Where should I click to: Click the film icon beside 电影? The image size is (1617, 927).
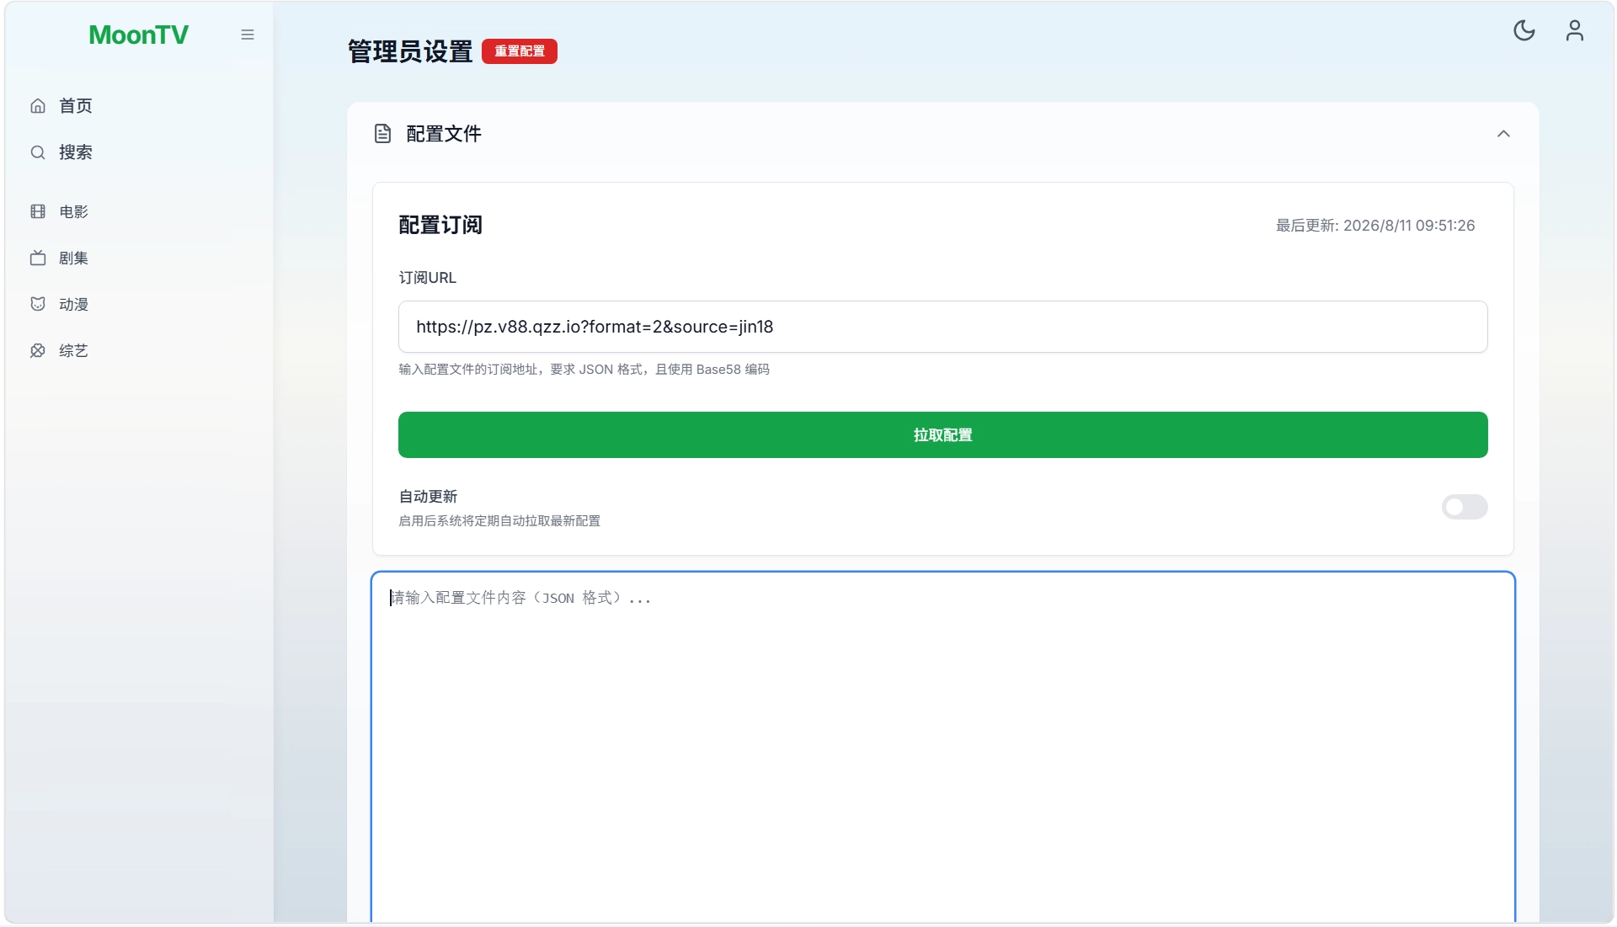pos(38,211)
